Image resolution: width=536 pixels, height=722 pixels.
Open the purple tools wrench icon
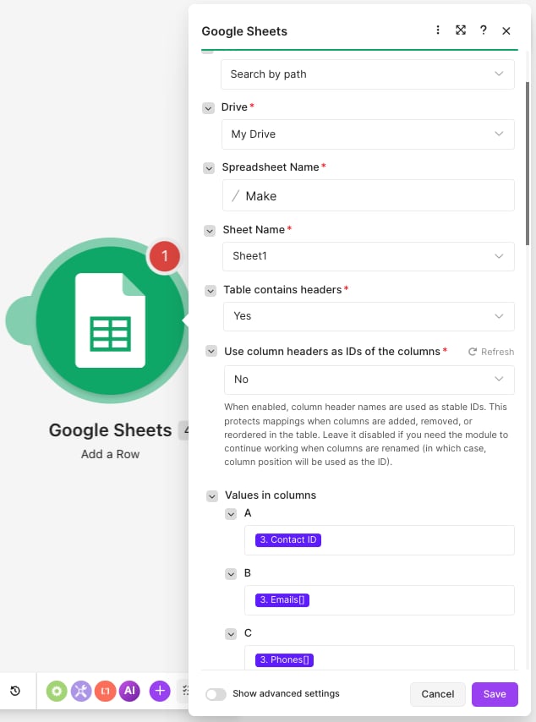tap(81, 691)
